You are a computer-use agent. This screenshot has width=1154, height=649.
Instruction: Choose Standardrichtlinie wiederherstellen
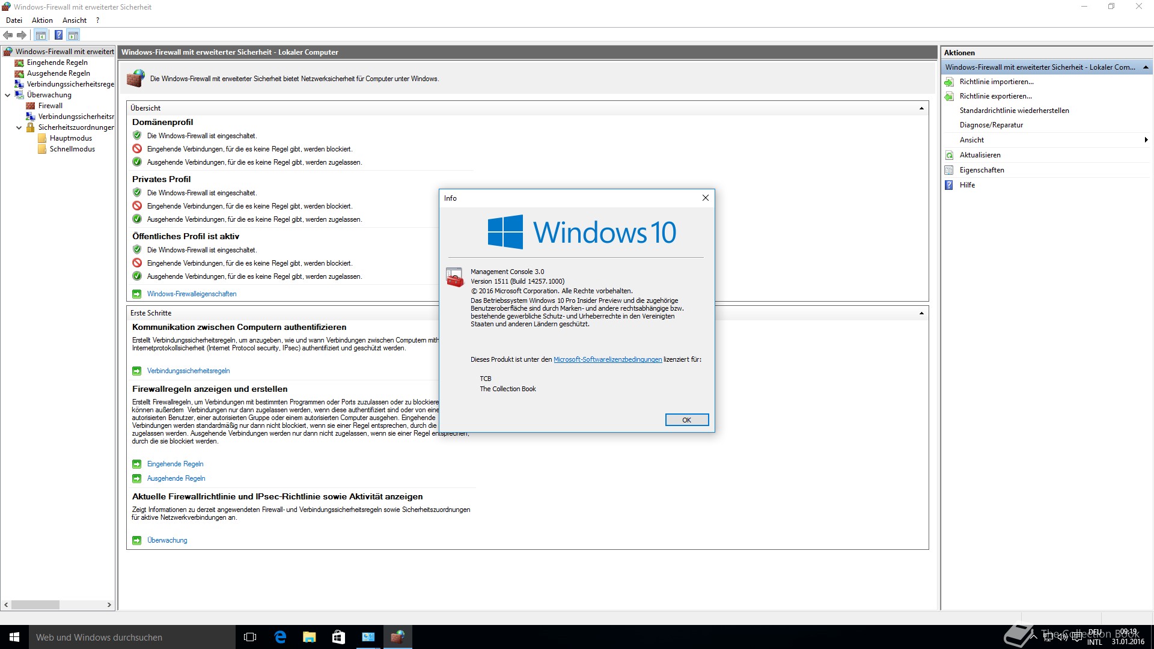(x=1014, y=111)
